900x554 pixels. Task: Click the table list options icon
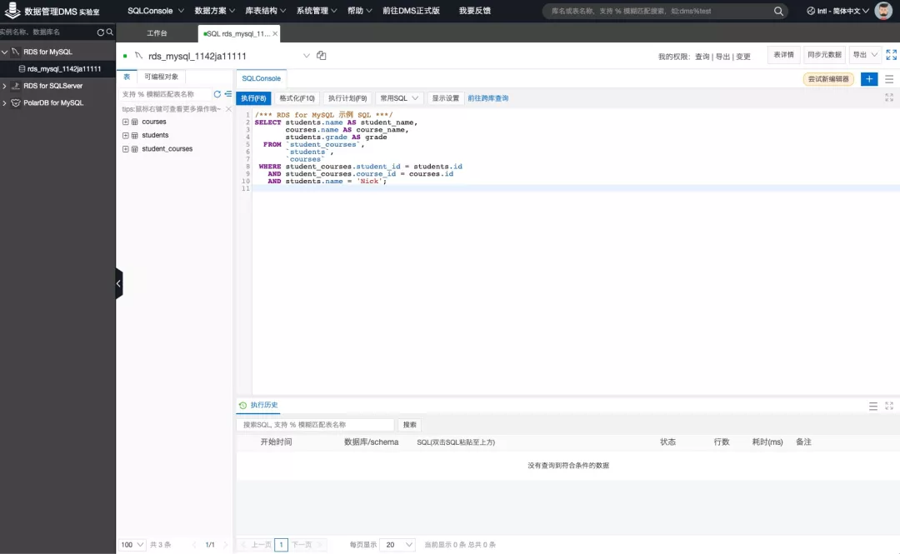point(227,94)
